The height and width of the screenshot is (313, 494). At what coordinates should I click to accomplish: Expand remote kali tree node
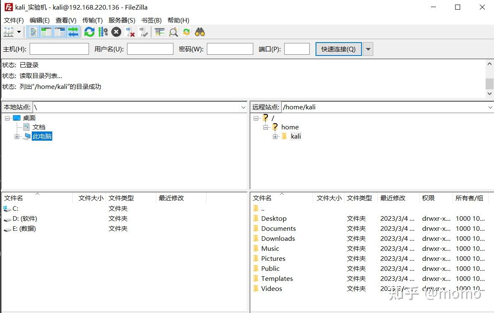click(275, 136)
